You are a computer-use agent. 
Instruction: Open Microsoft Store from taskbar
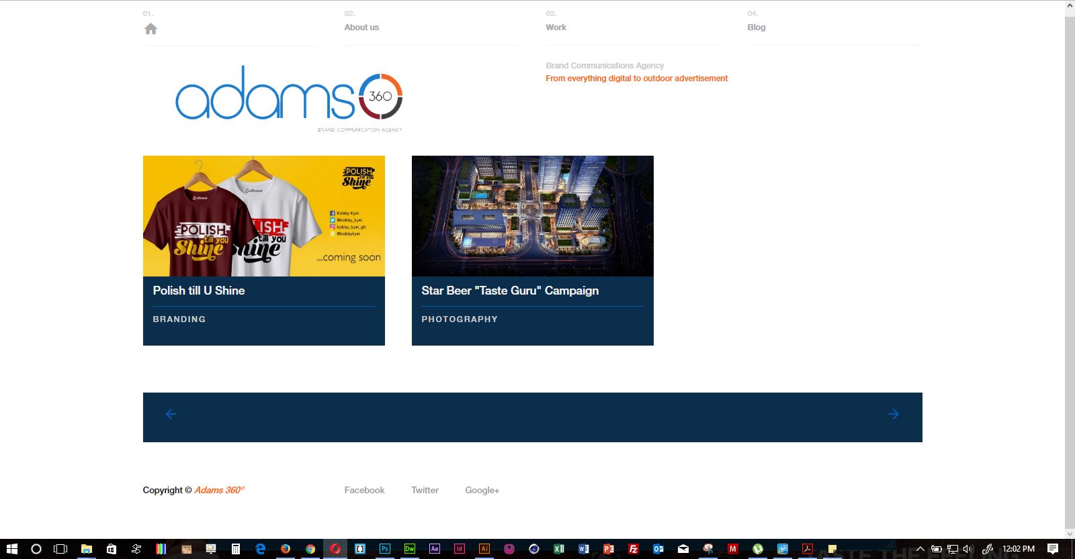coord(112,549)
